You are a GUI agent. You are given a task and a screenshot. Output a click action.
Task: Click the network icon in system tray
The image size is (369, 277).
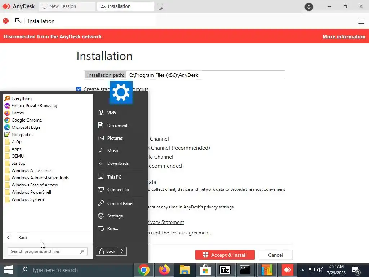point(312,270)
